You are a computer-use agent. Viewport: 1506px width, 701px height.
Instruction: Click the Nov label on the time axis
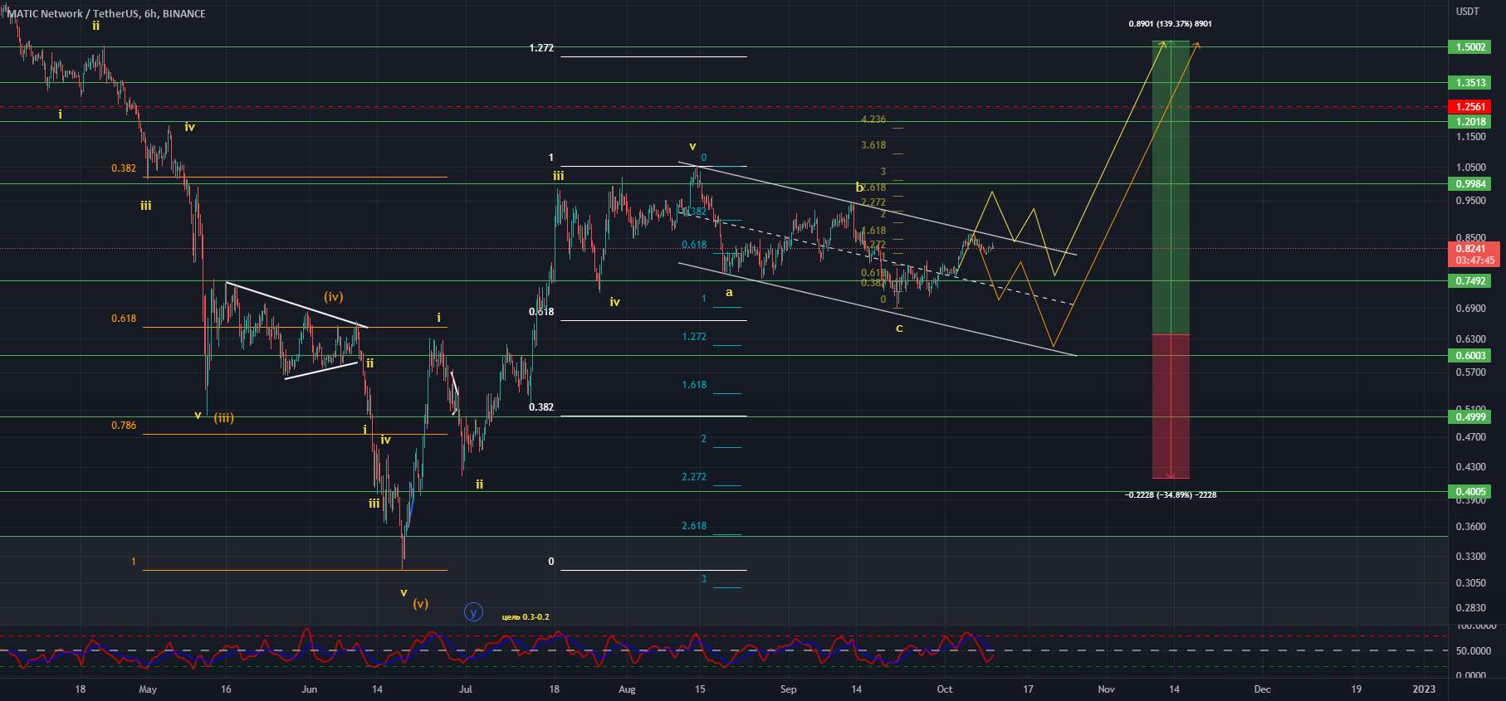(1106, 689)
